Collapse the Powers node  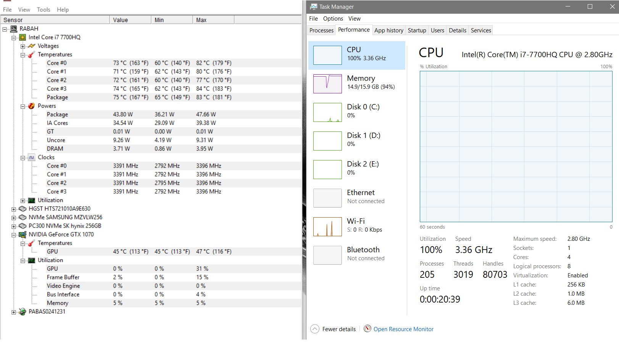tap(23, 106)
